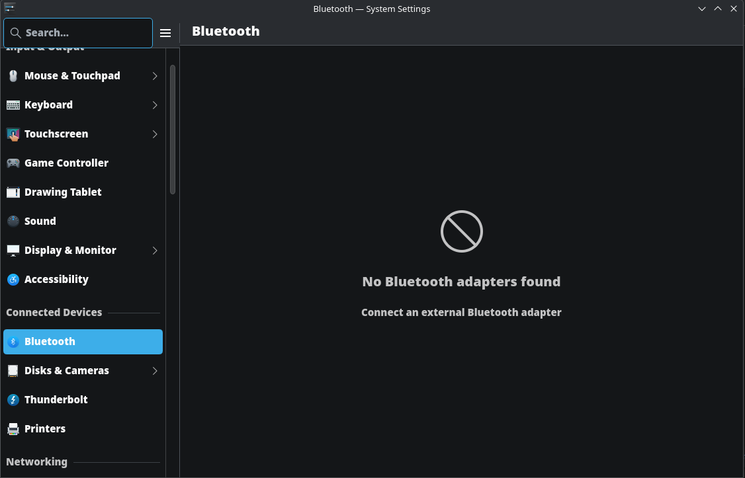Viewport: 745px width, 478px height.
Task: Click the Accessibility icon
Action: (x=13, y=280)
